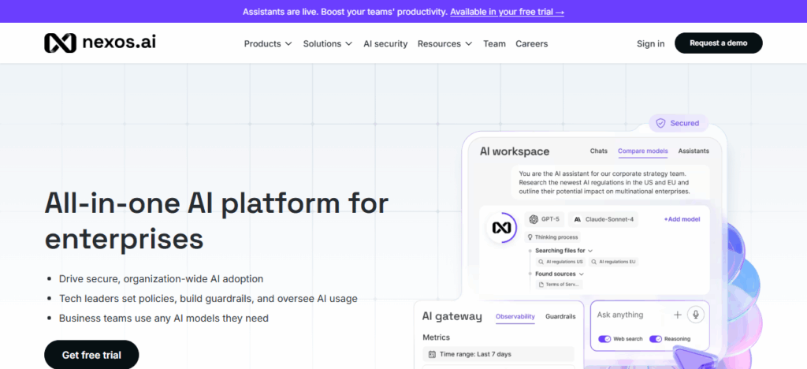Click the circular nexos logo in AI workspace

coord(502,227)
